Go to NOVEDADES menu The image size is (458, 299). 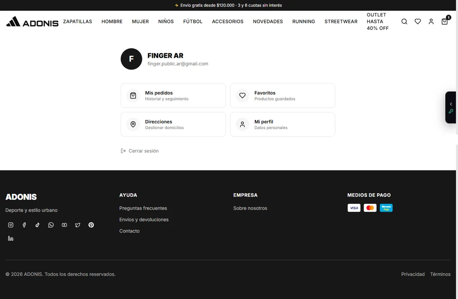[268, 21]
